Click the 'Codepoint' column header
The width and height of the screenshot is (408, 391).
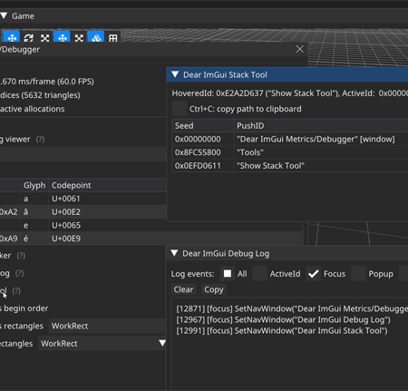[x=71, y=185]
